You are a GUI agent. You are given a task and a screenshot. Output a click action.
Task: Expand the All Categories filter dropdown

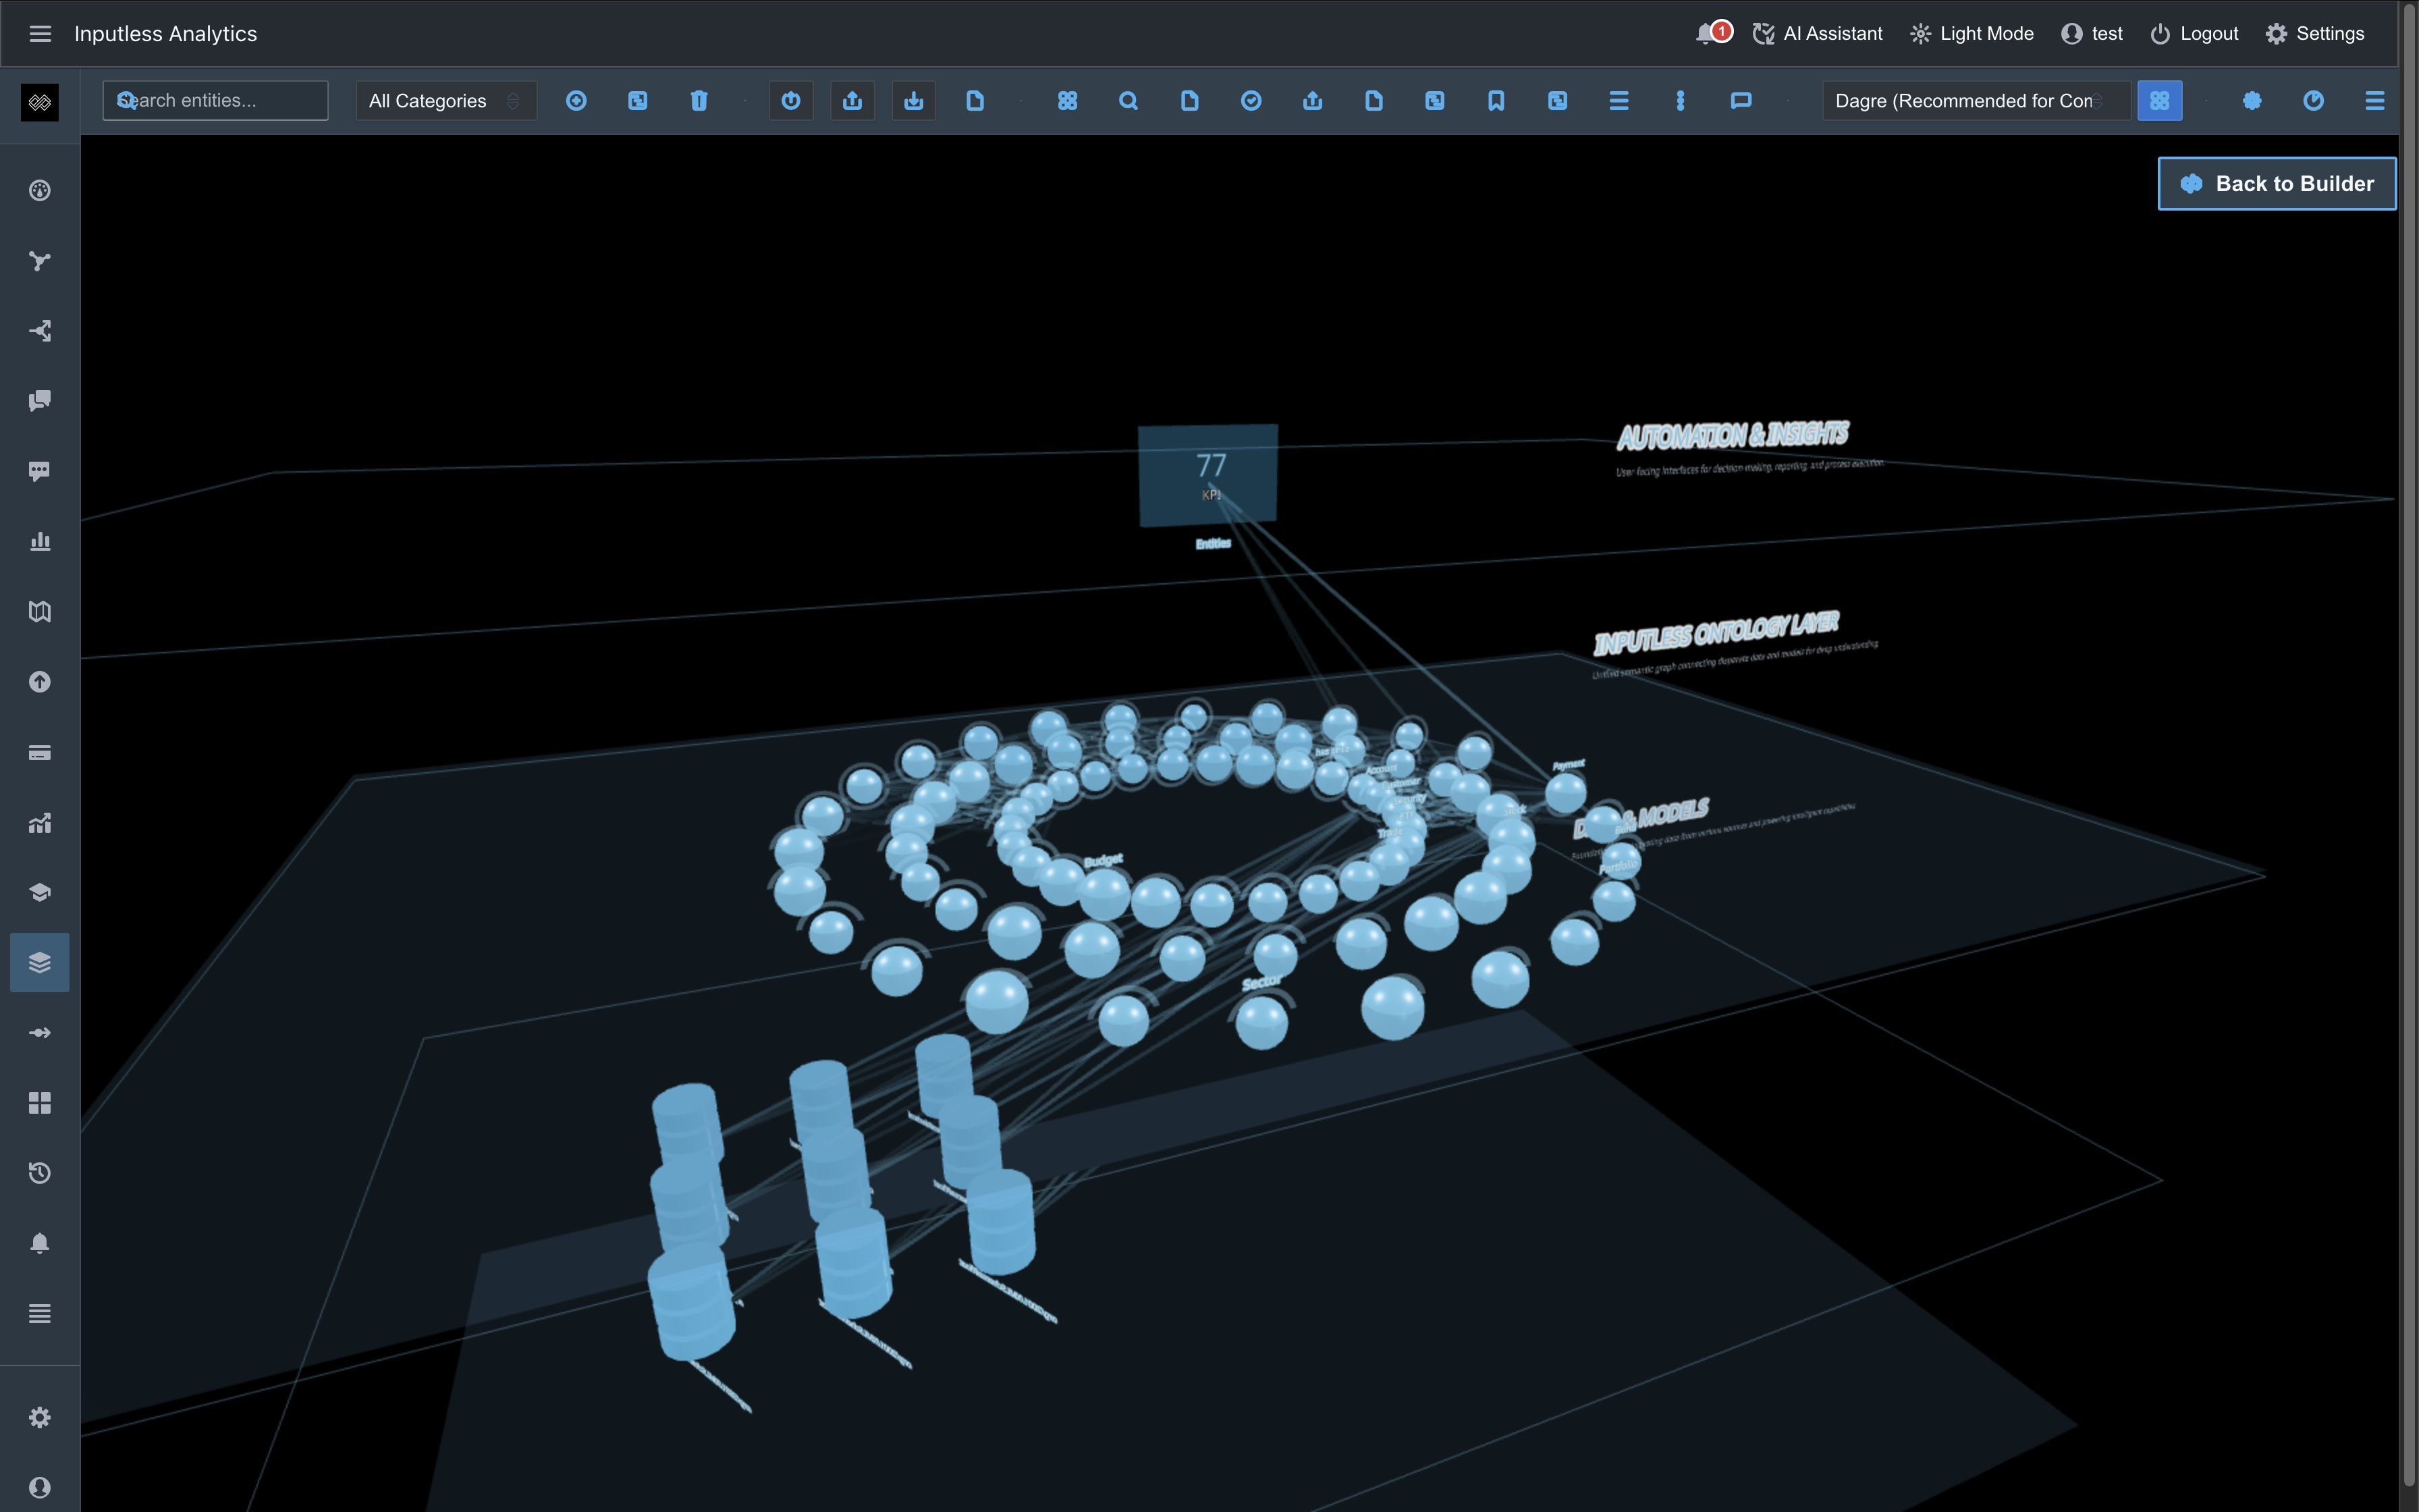pos(446,100)
